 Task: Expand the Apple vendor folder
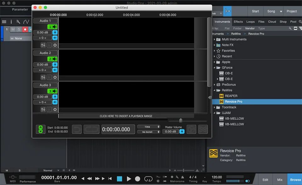[x=214, y=62]
